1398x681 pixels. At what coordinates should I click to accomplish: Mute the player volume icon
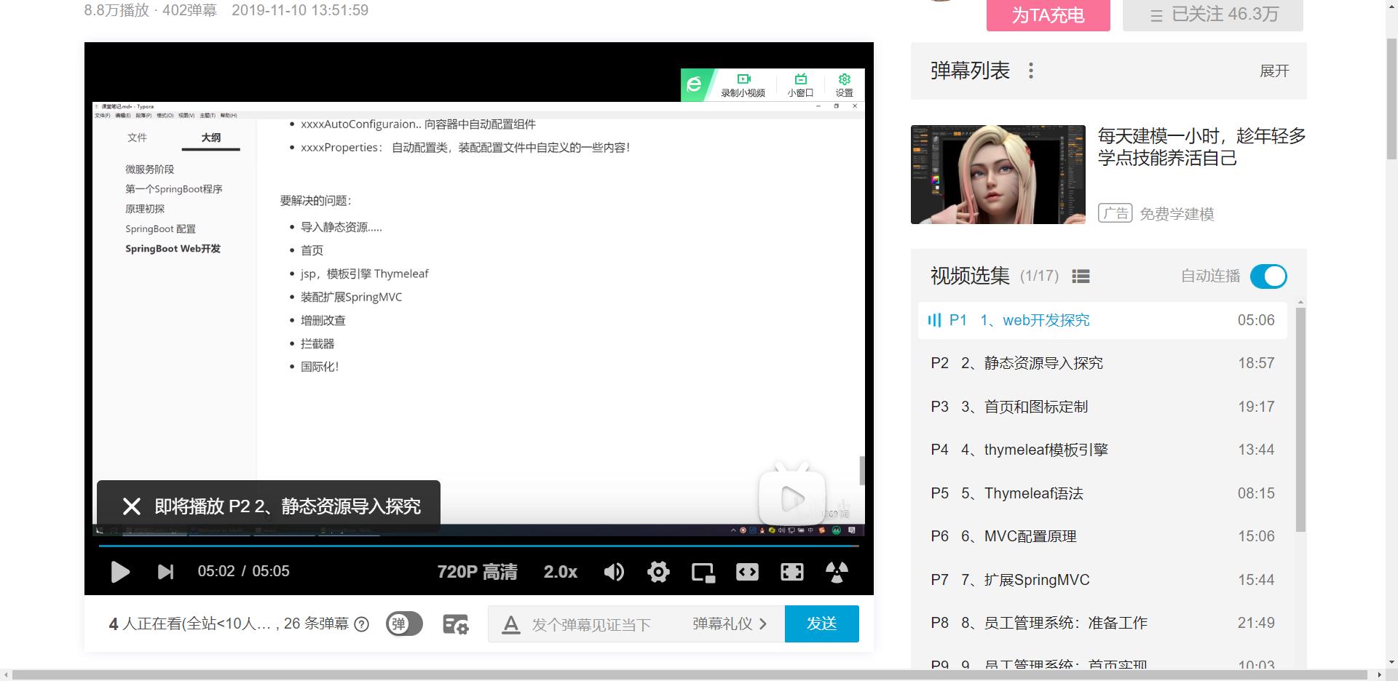(614, 572)
